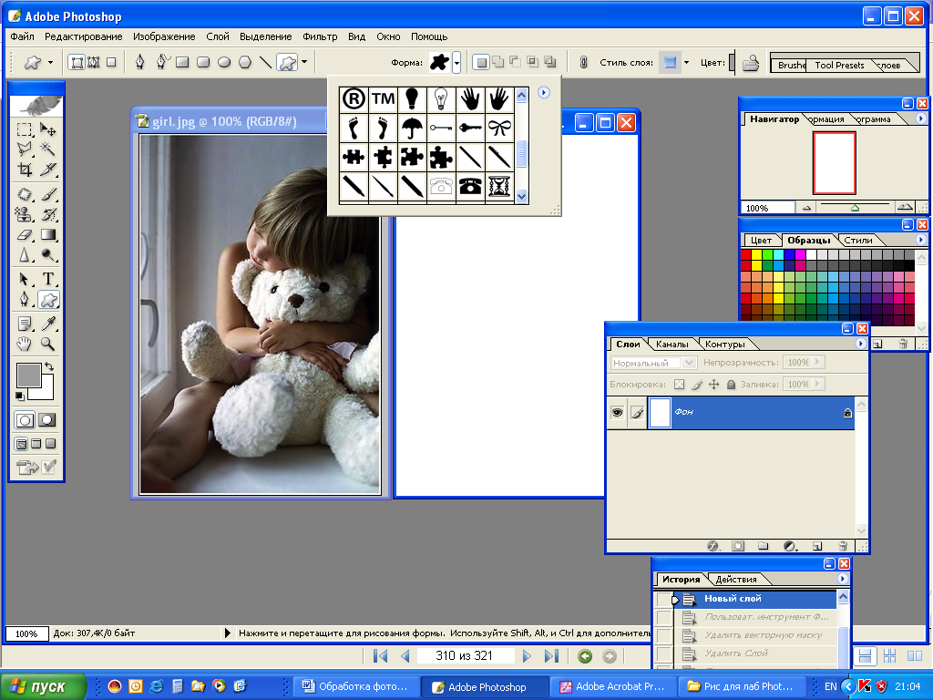Image resolution: width=933 pixels, height=700 pixels.
Task: Choose the black telephone shape
Action: click(x=470, y=186)
